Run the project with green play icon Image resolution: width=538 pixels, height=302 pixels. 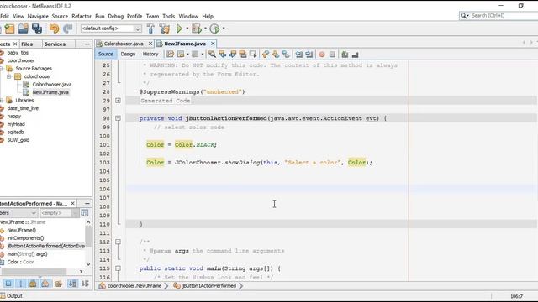tap(179, 29)
